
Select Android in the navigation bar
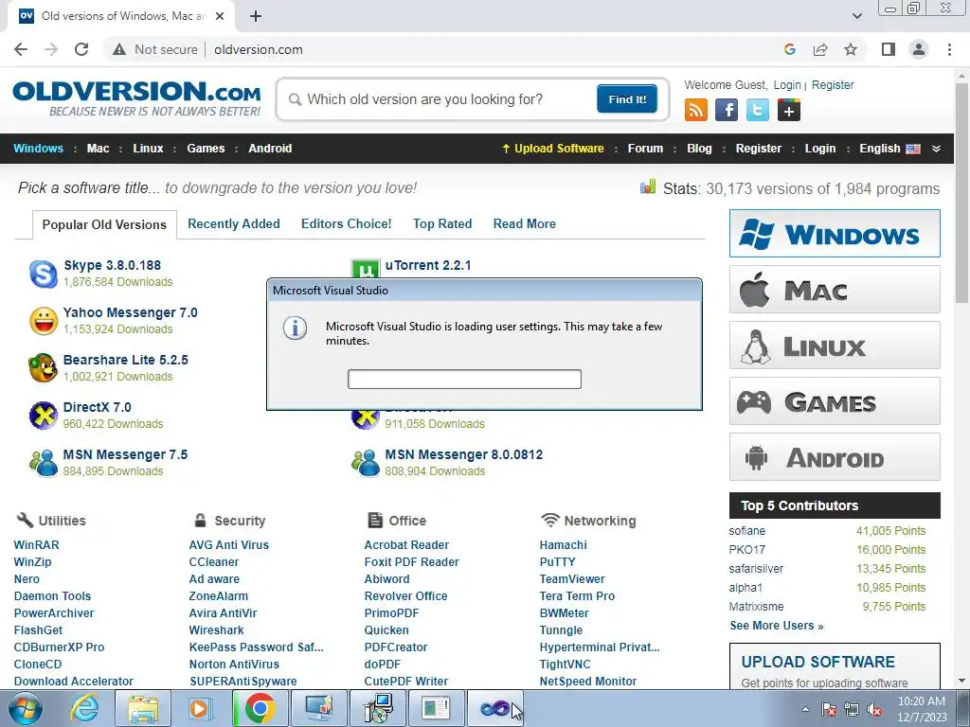270,149
